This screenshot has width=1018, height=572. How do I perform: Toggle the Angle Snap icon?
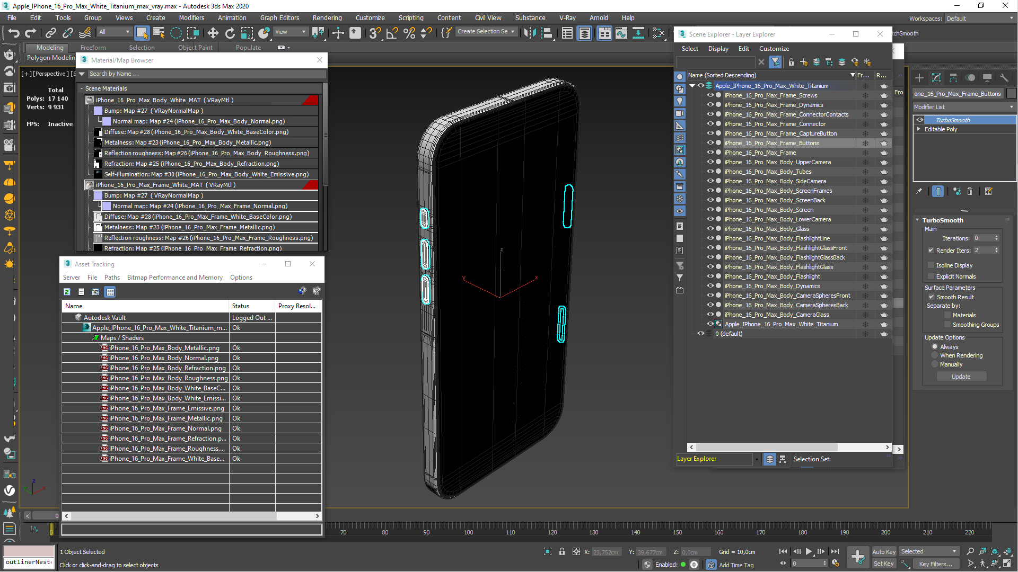coord(392,33)
